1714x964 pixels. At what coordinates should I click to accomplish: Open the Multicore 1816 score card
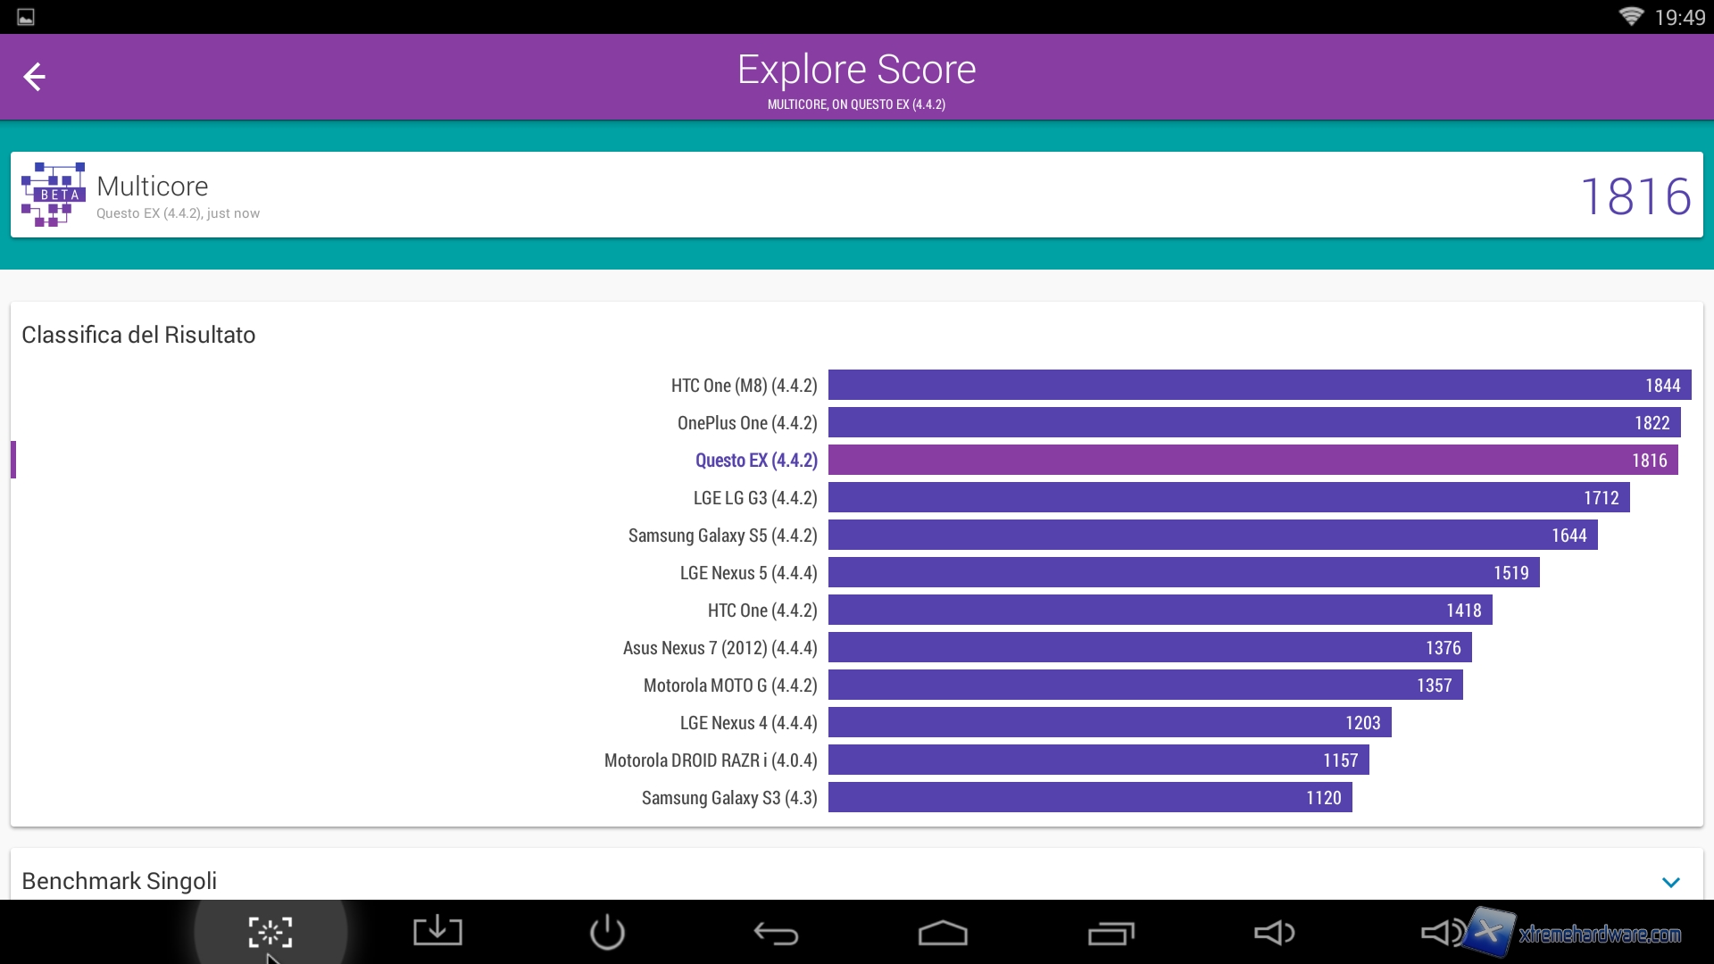click(857, 195)
